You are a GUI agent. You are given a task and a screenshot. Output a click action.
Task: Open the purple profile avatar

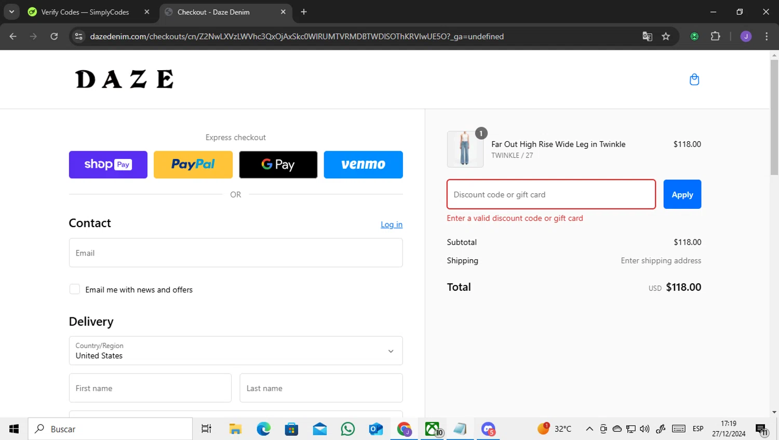pos(746,36)
